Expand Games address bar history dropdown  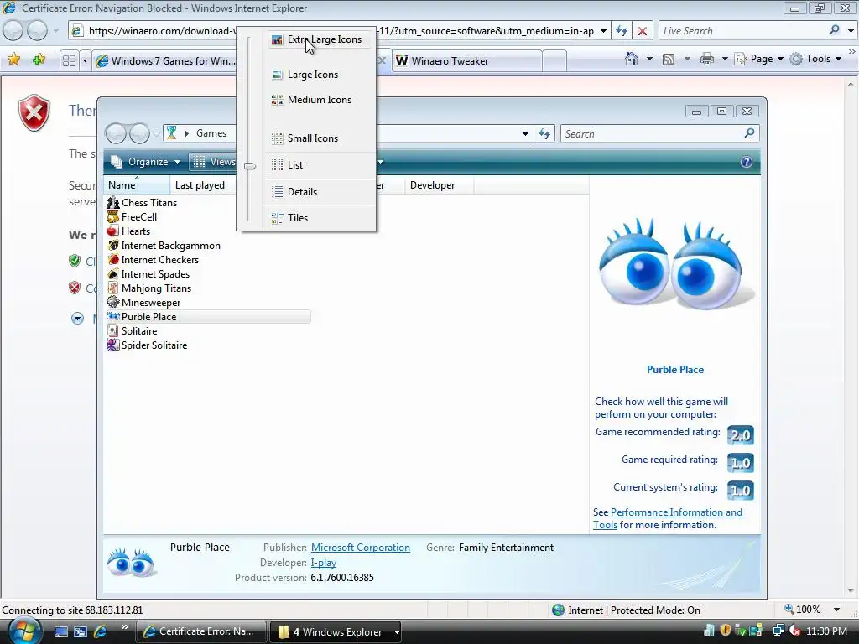[525, 133]
